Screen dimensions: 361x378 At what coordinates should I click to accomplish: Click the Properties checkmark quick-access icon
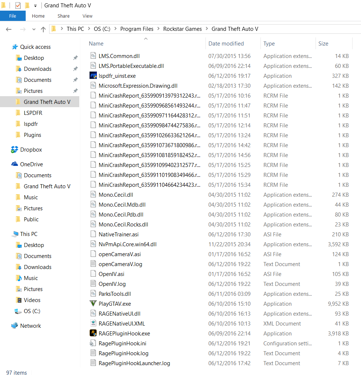click(x=18, y=5)
